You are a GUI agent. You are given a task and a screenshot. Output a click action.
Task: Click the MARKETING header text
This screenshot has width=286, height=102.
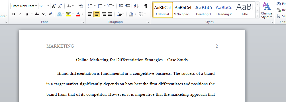60,46
